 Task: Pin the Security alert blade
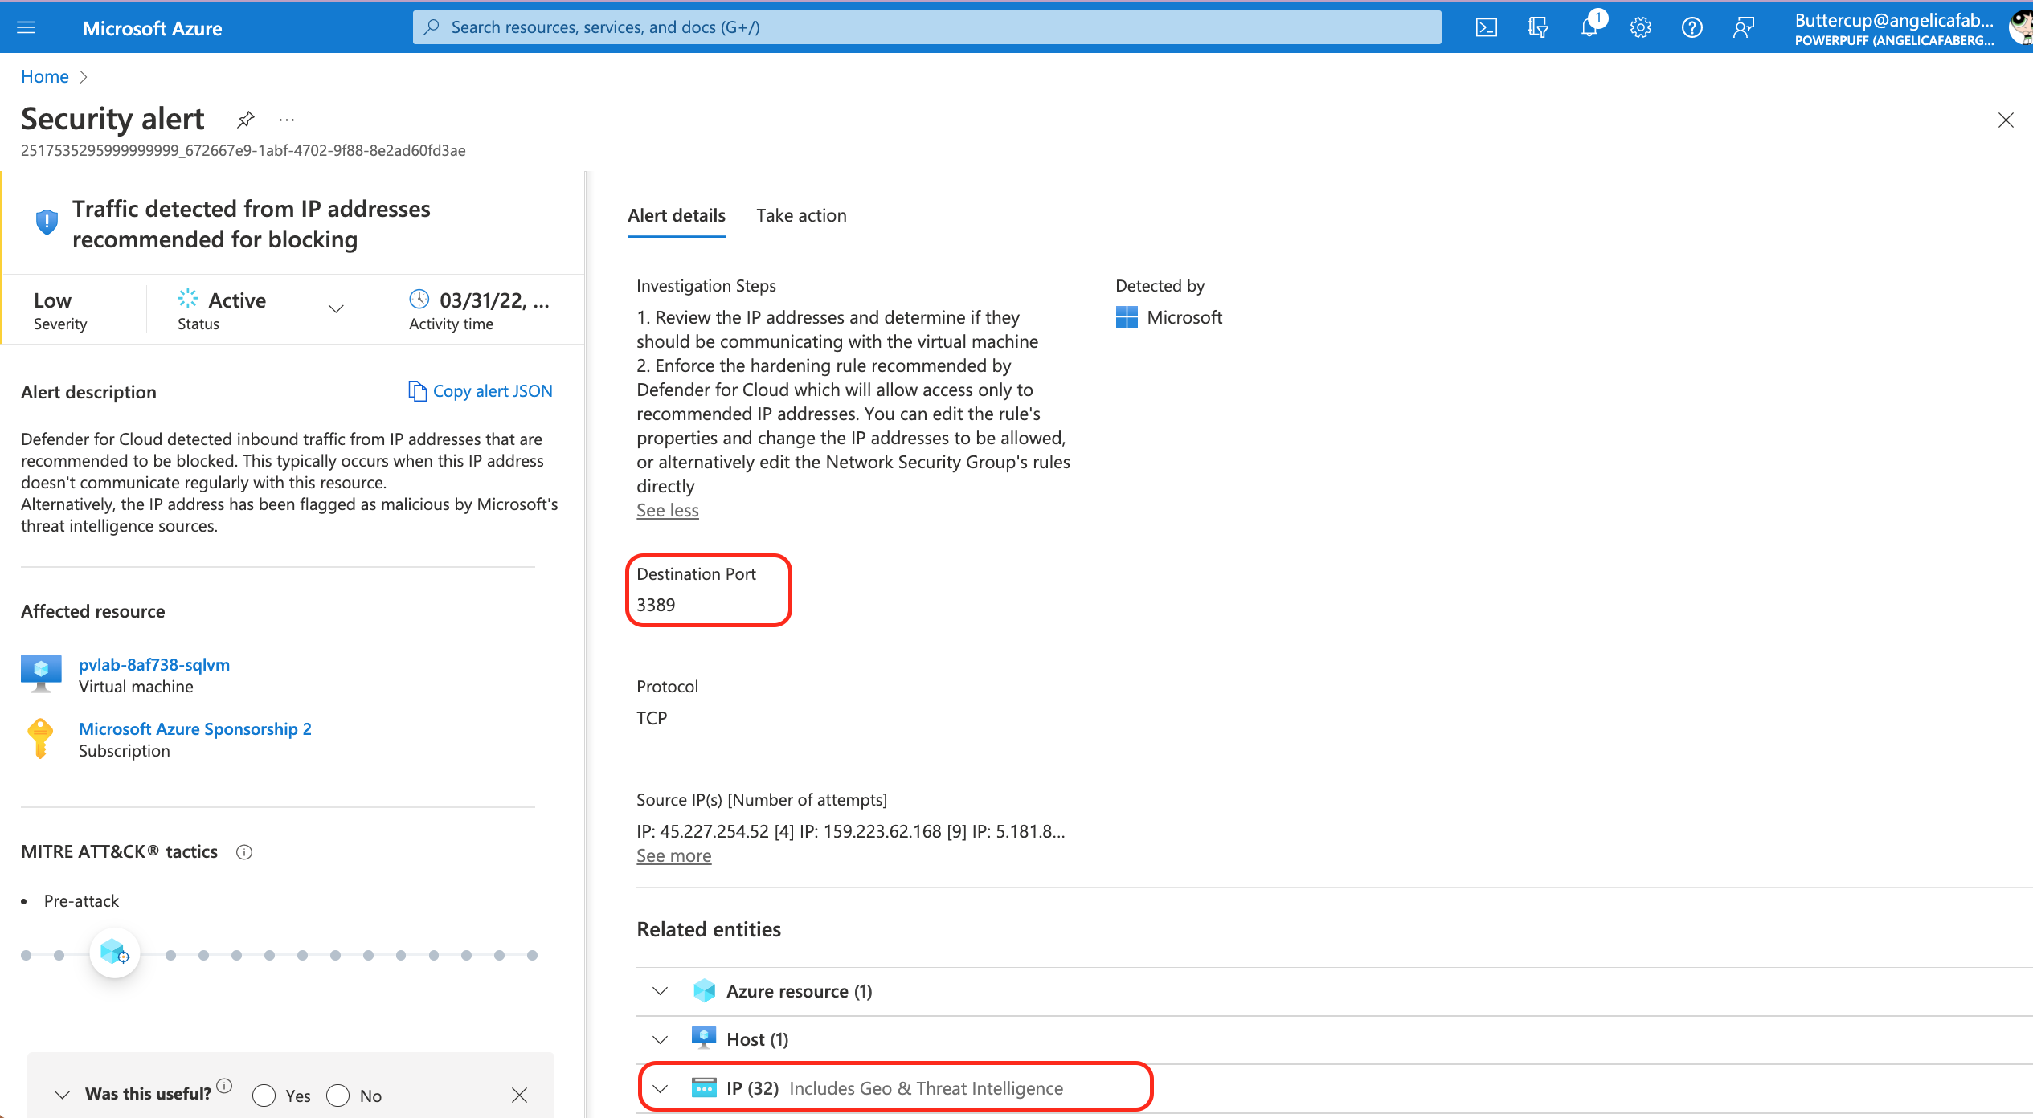click(246, 120)
